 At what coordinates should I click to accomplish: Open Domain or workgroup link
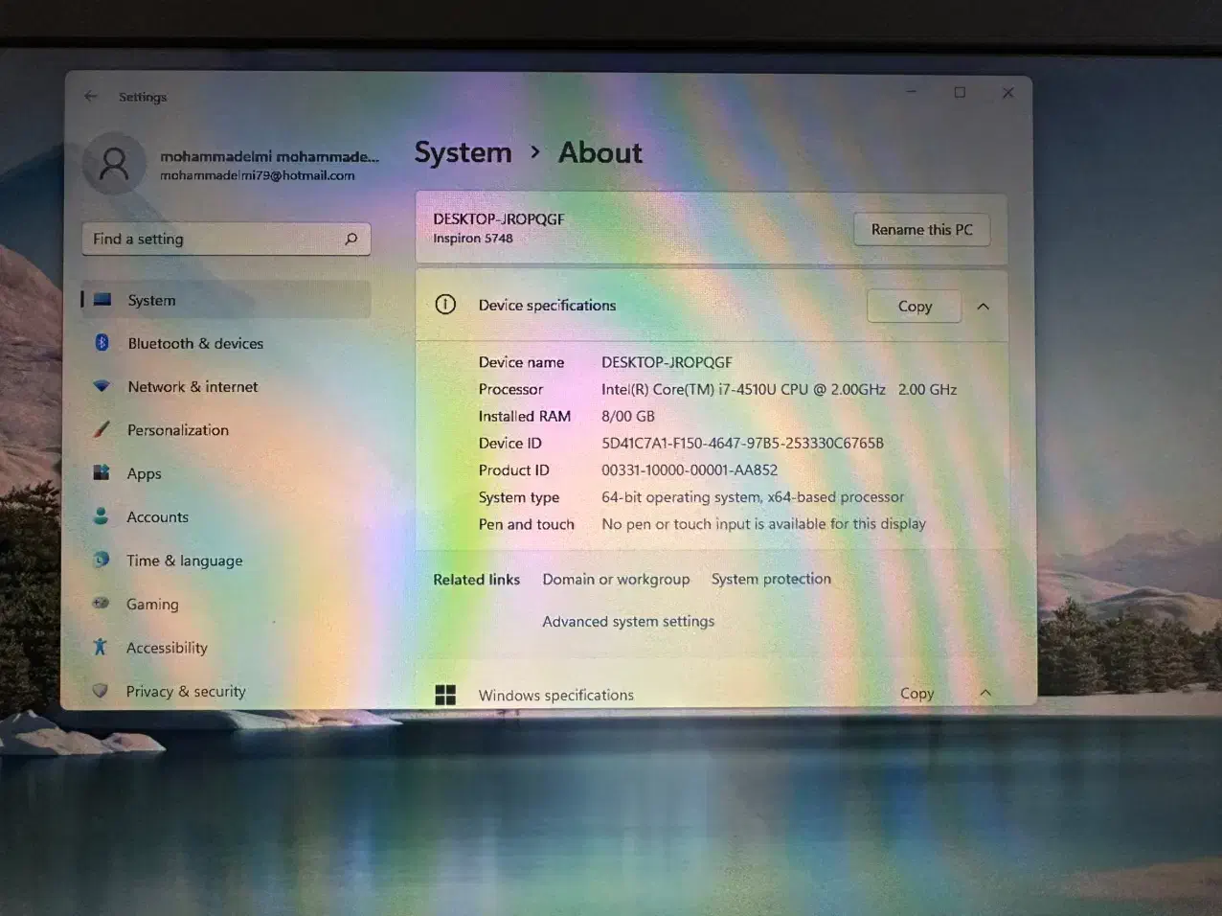pyautogui.click(x=616, y=579)
